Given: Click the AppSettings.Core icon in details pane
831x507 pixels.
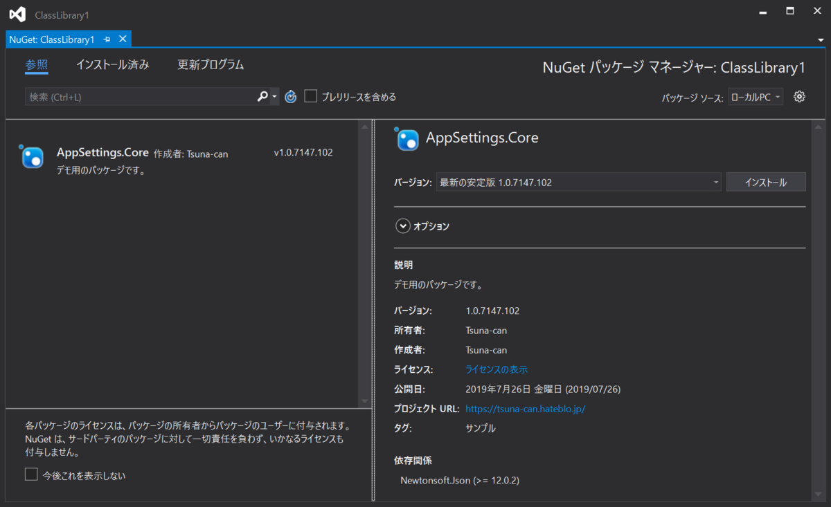Looking at the screenshot, I should pyautogui.click(x=407, y=139).
